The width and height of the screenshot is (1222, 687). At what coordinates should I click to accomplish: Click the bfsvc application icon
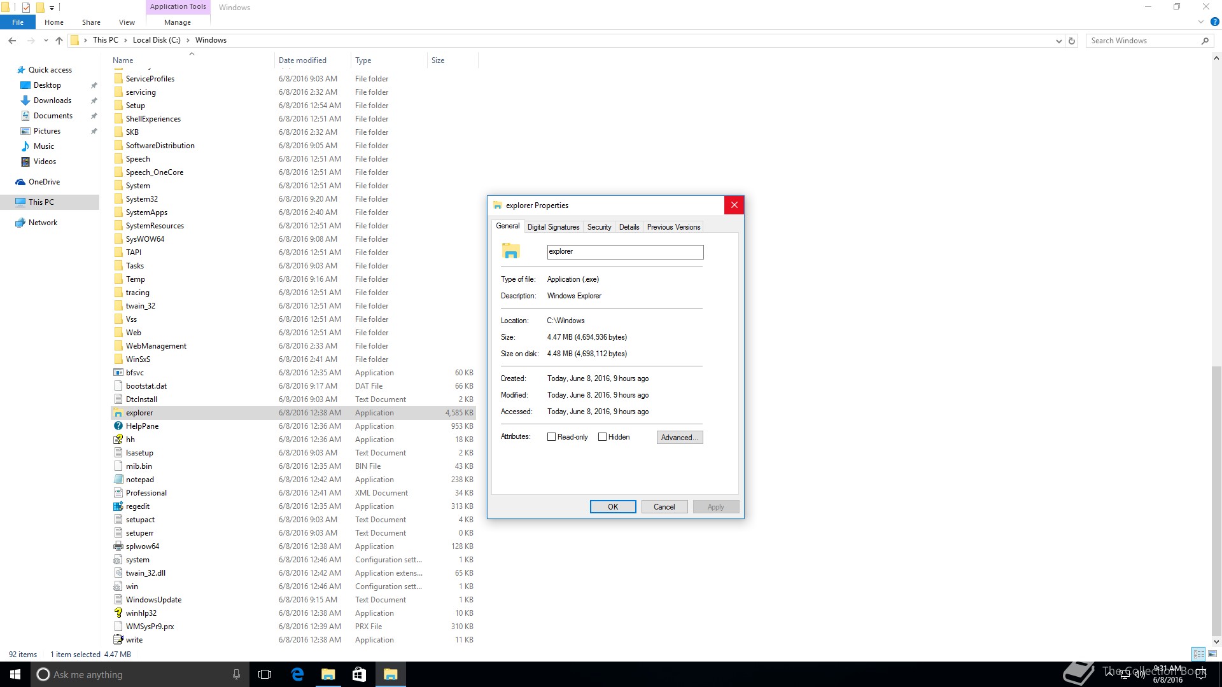pos(118,373)
